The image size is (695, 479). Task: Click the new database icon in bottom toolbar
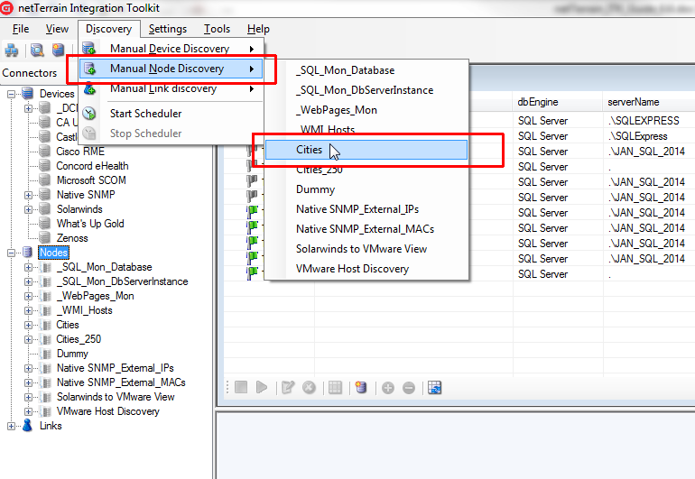(x=361, y=388)
